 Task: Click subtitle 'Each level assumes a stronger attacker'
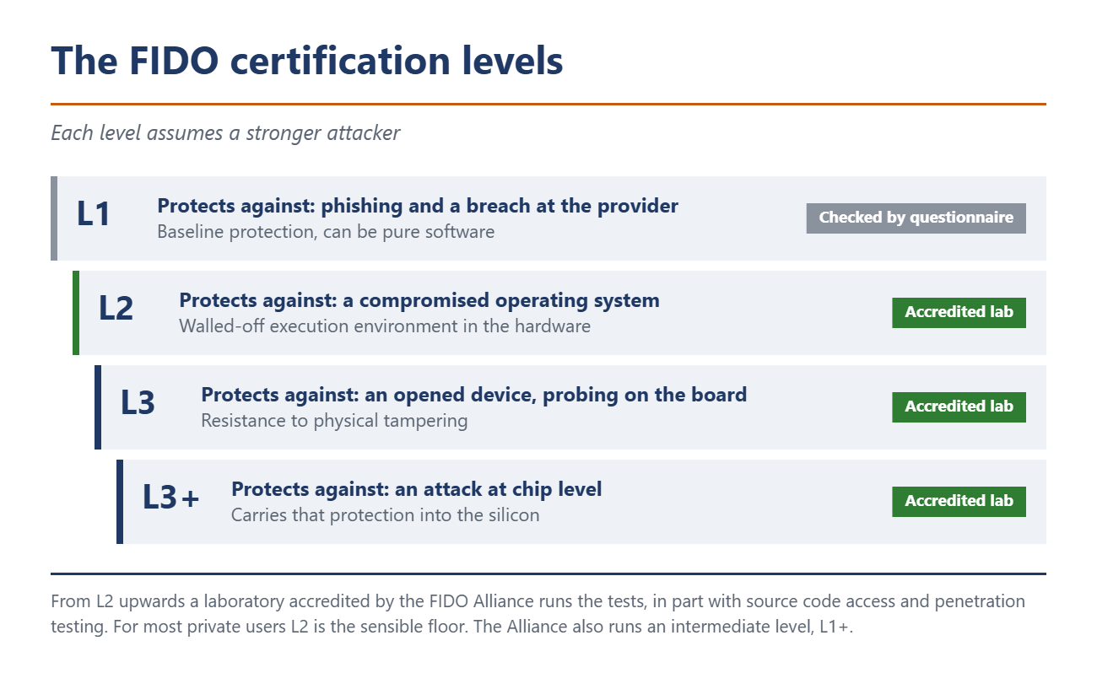[x=225, y=133]
